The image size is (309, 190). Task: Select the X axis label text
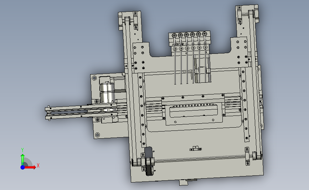[38, 165]
